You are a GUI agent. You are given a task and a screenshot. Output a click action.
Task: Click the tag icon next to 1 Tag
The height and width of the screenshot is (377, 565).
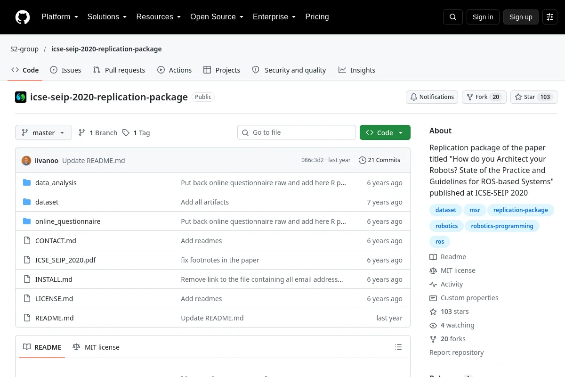pos(126,133)
